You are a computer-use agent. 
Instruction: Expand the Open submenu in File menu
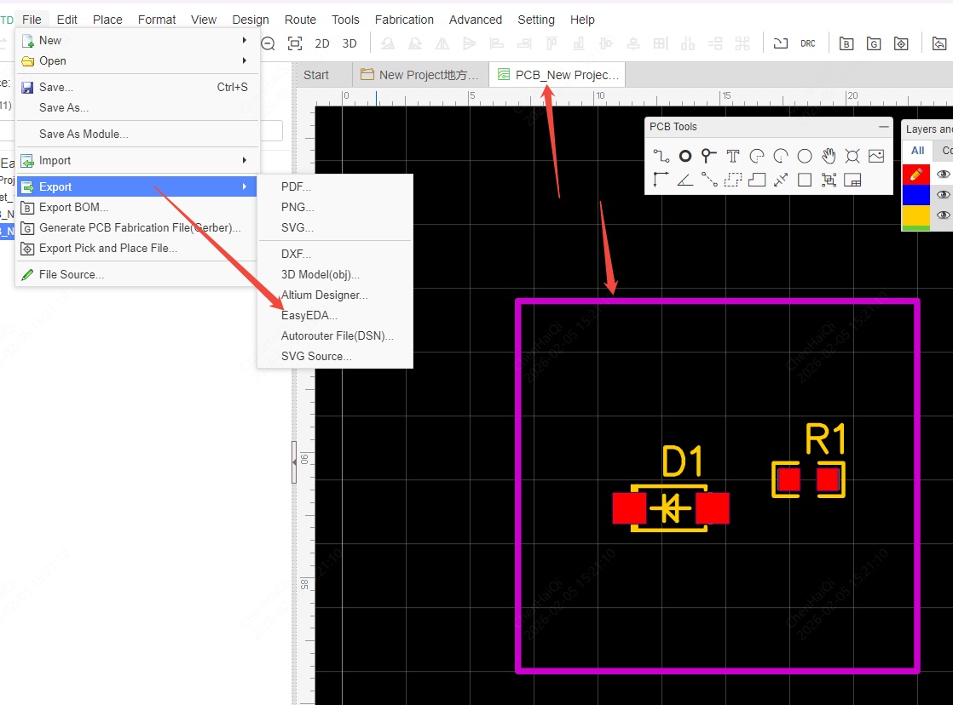(245, 60)
